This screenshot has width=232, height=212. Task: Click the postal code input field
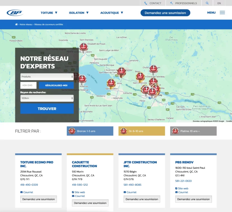coord(28,85)
